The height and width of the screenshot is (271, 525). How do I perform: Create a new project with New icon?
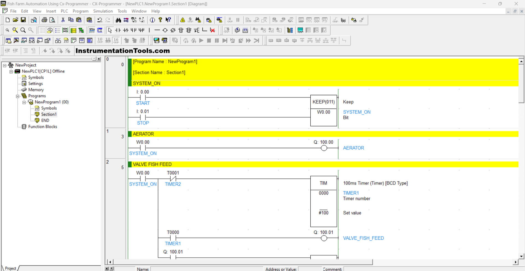click(x=8, y=20)
